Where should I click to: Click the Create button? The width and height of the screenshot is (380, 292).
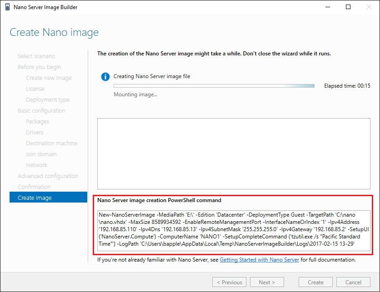tap(315, 282)
